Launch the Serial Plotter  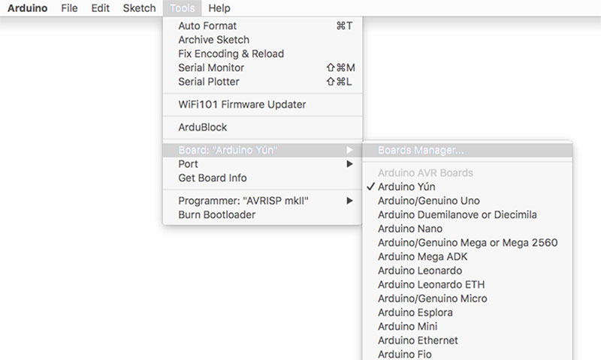tap(209, 81)
